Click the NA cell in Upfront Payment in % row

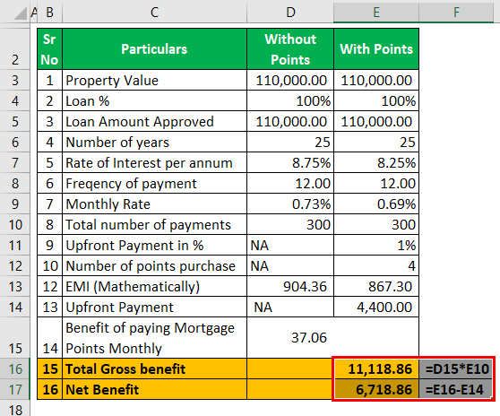point(290,245)
